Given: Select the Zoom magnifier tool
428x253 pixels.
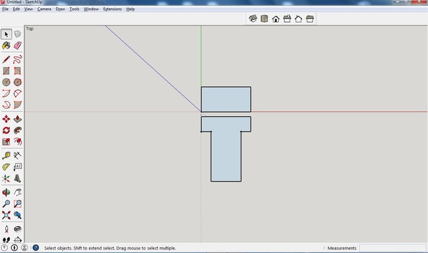Looking at the screenshot, I should [6, 204].
